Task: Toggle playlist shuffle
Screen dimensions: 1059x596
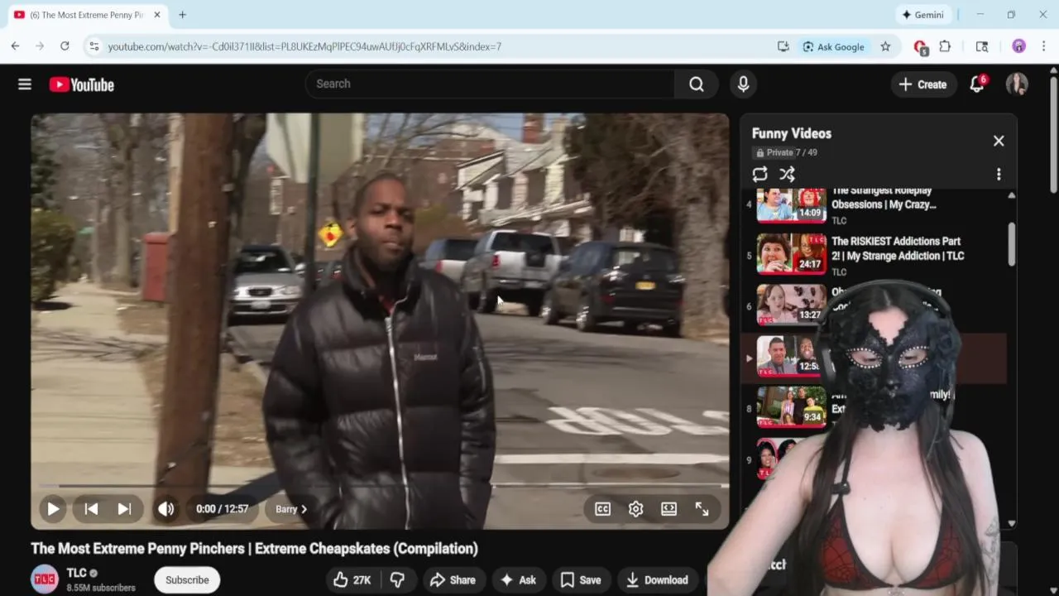Action: 787,174
